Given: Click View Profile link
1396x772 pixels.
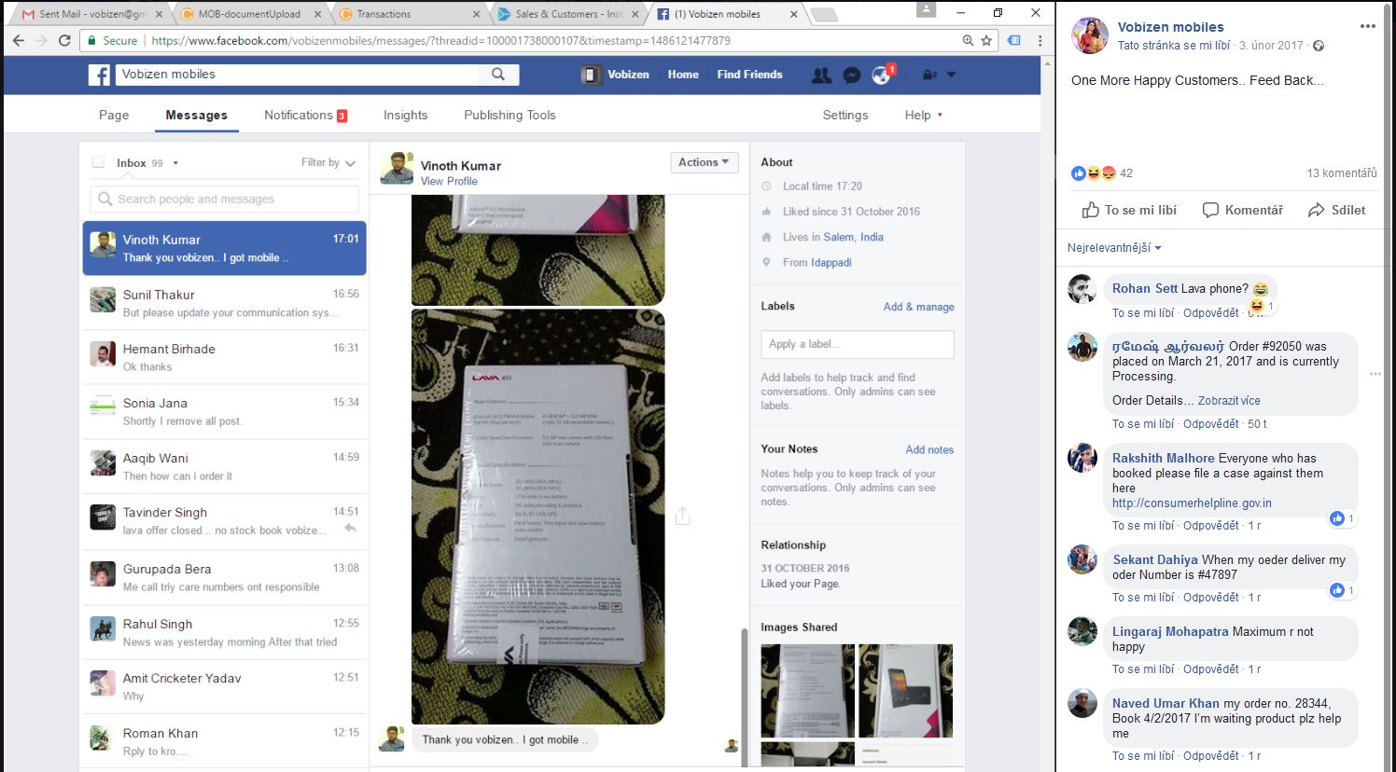Looking at the screenshot, I should pos(449,182).
